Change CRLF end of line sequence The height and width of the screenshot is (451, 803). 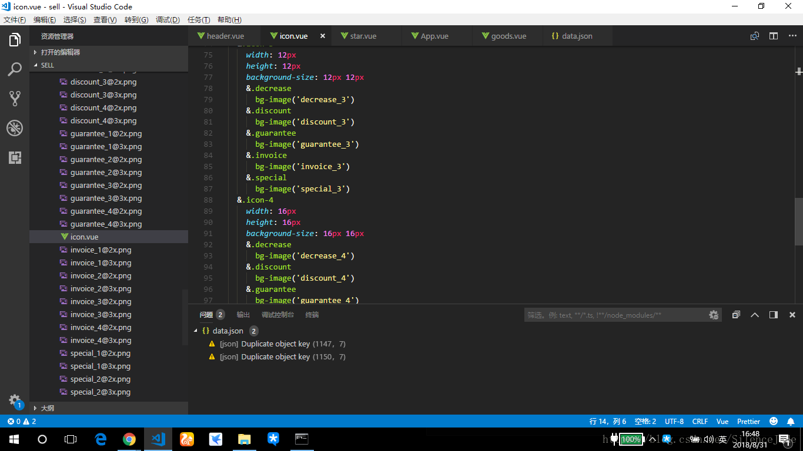tap(700, 422)
